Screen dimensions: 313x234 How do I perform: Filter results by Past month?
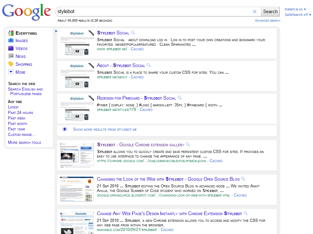tap(17, 124)
